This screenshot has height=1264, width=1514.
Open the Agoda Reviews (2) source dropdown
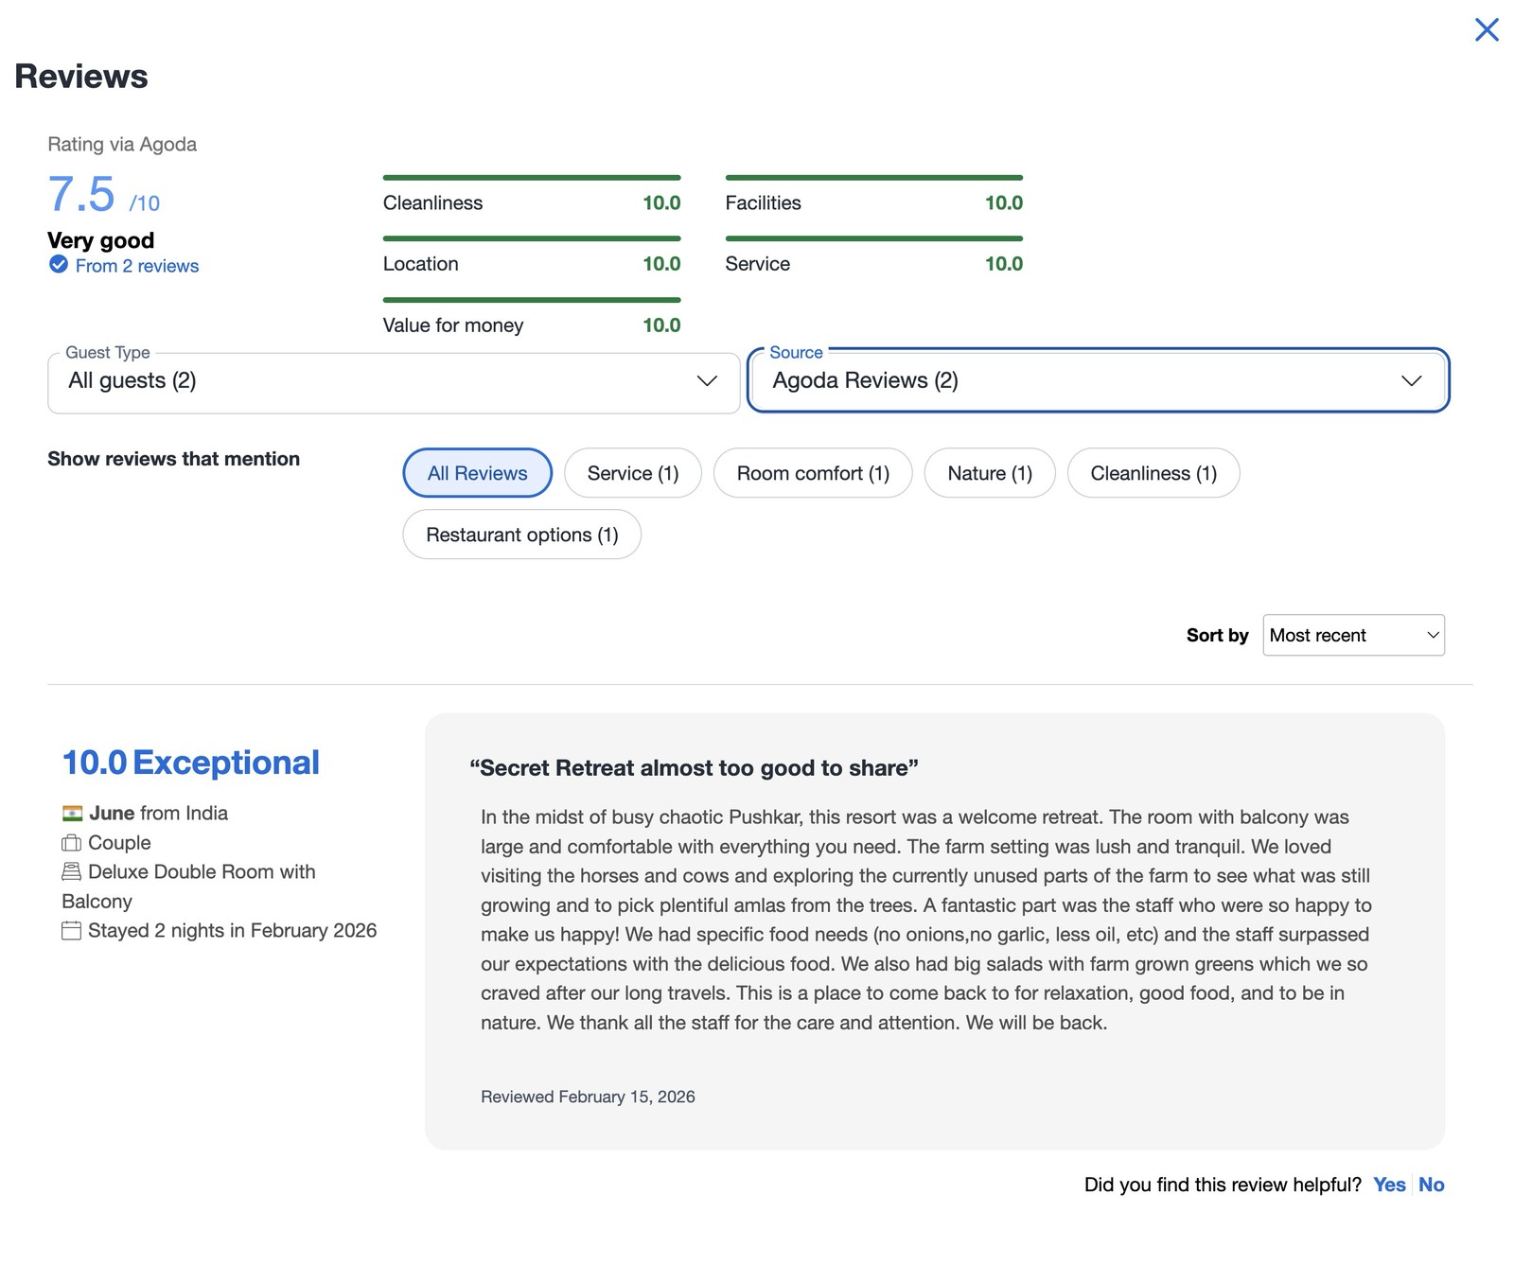coord(1099,380)
